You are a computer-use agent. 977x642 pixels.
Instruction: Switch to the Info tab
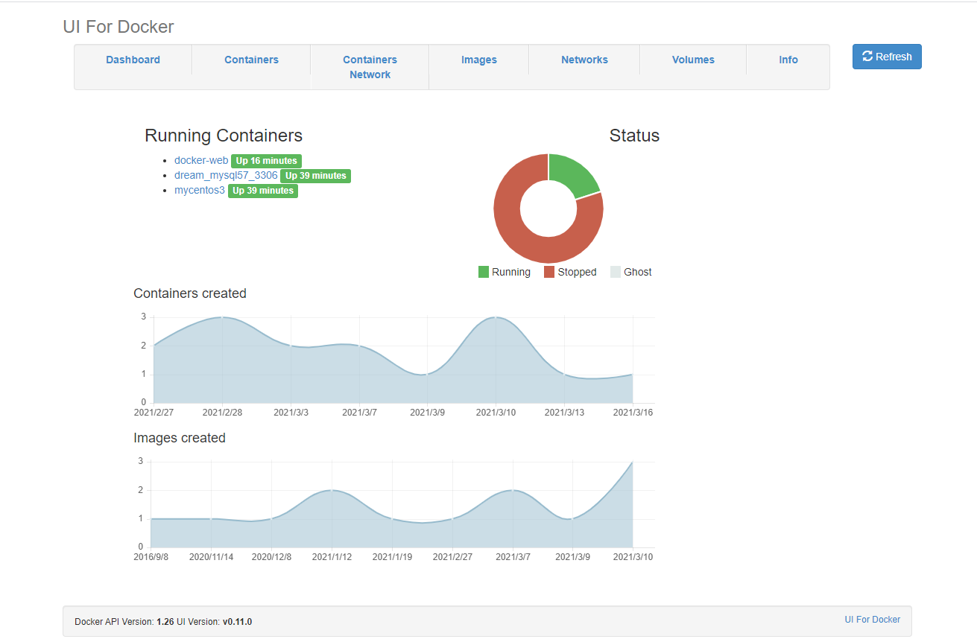pyautogui.click(x=788, y=60)
